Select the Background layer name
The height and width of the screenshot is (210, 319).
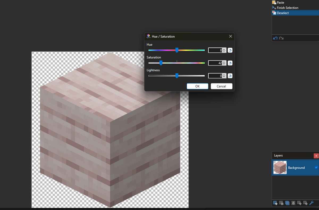coord(296,168)
